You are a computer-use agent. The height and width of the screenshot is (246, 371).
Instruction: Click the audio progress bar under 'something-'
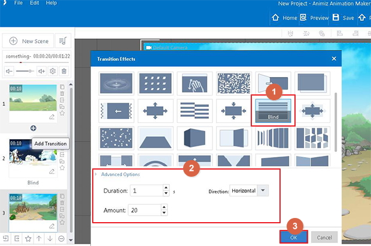(x=37, y=62)
